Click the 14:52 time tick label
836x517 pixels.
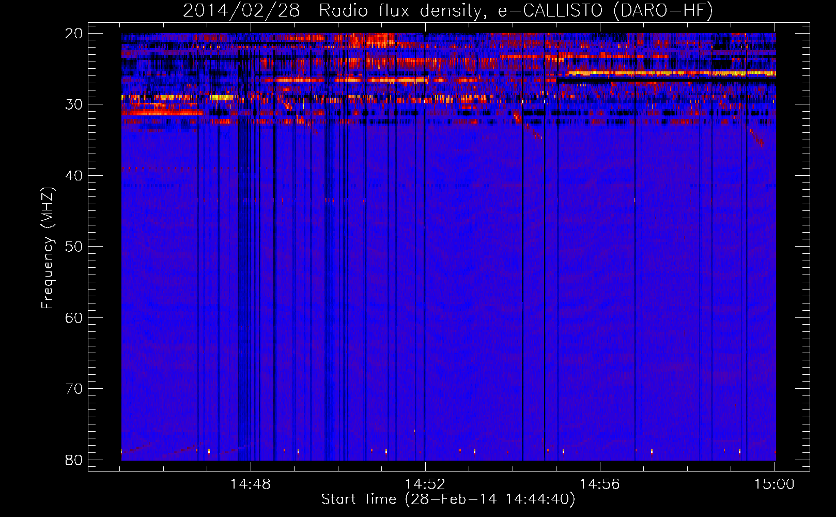425,484
